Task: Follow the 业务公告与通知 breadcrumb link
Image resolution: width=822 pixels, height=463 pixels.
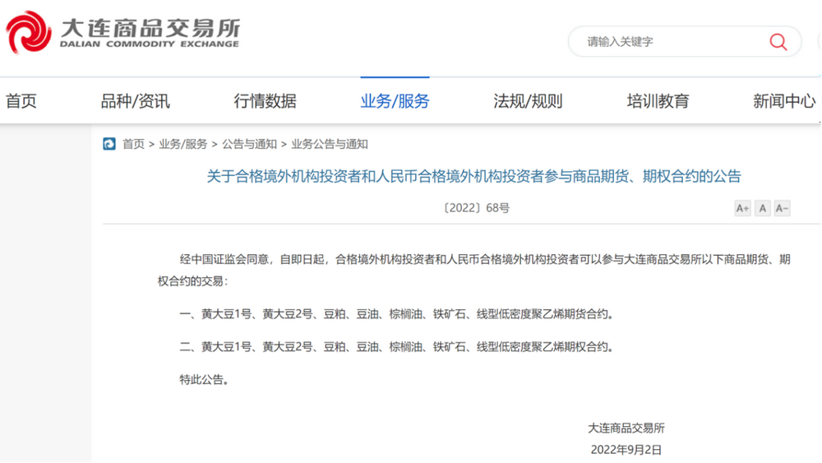Action: coord(330,144)
